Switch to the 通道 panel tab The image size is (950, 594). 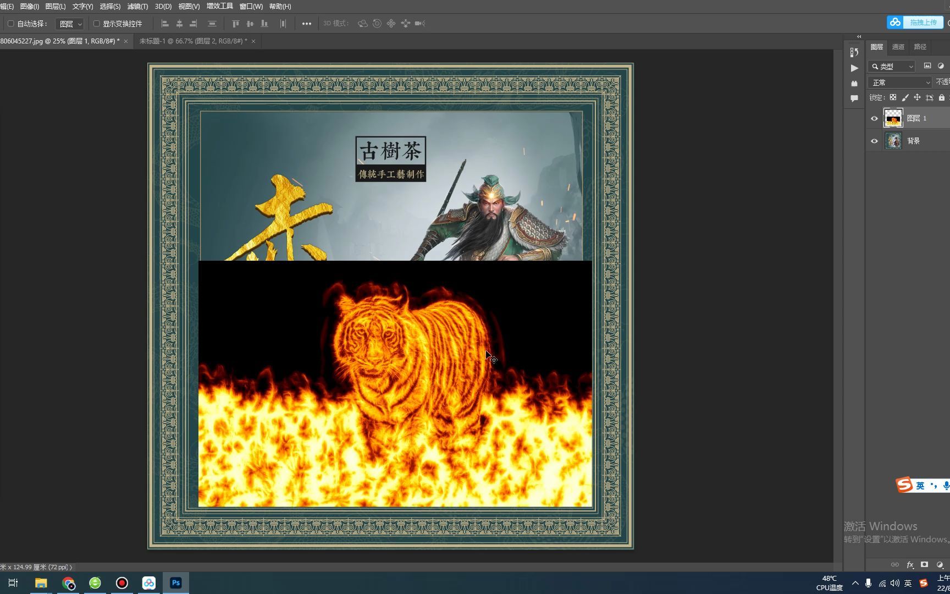point(898,47)
